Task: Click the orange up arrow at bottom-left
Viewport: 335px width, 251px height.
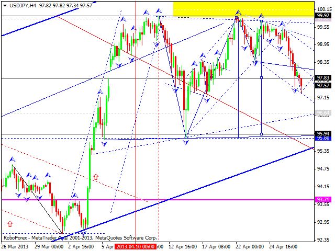Action: click(9, 224)
